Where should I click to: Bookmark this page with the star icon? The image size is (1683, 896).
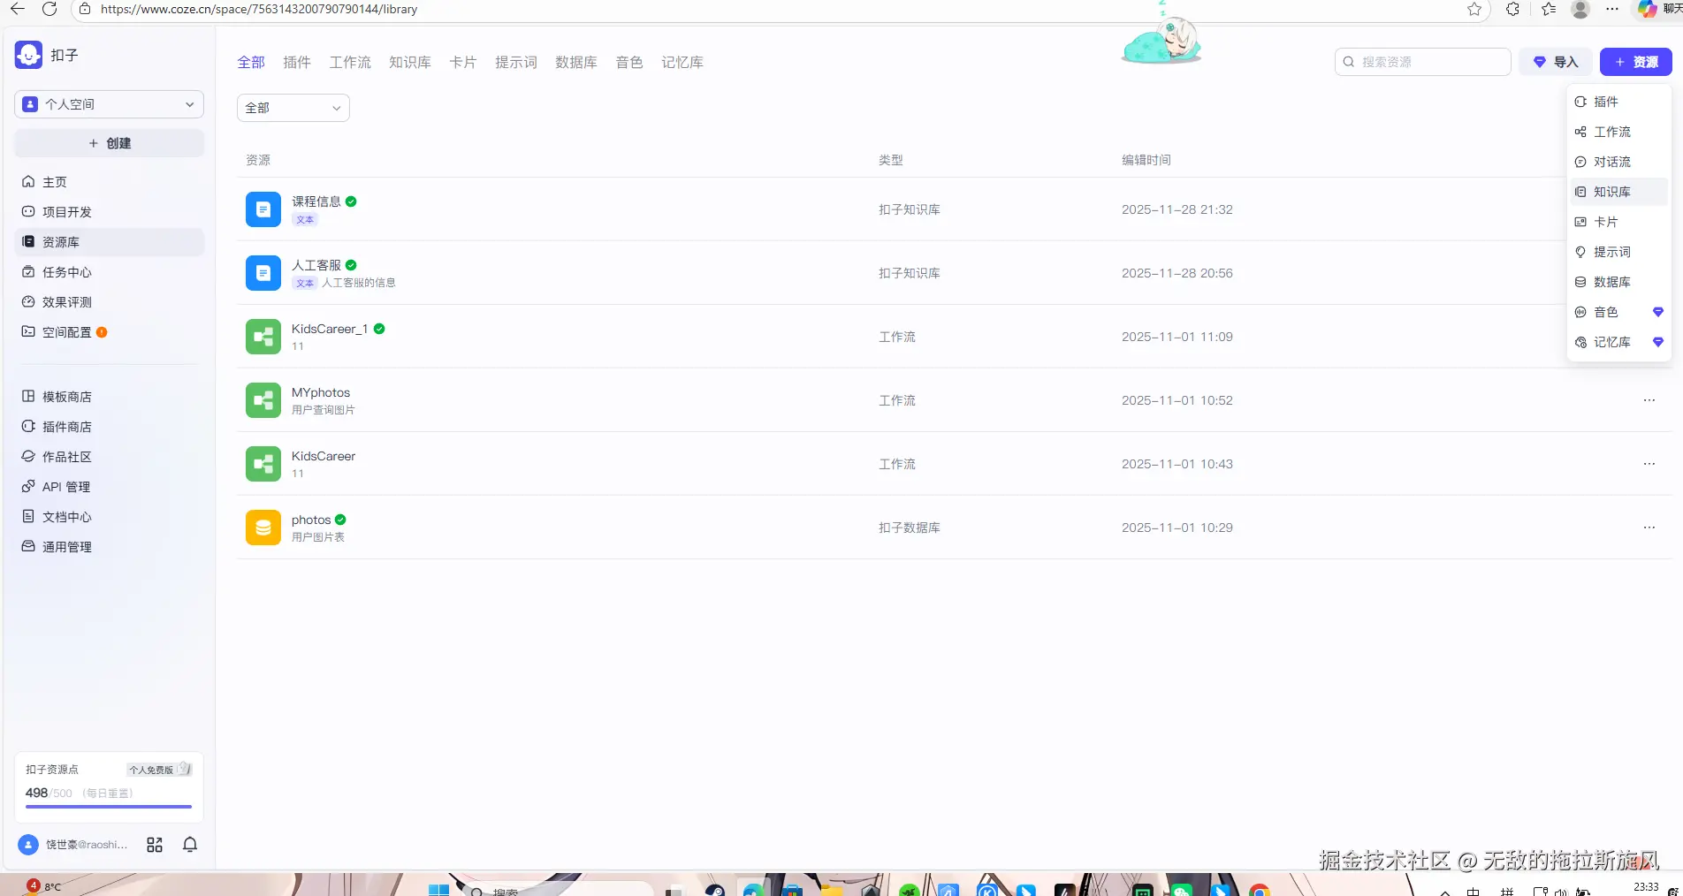point(1474,9)
